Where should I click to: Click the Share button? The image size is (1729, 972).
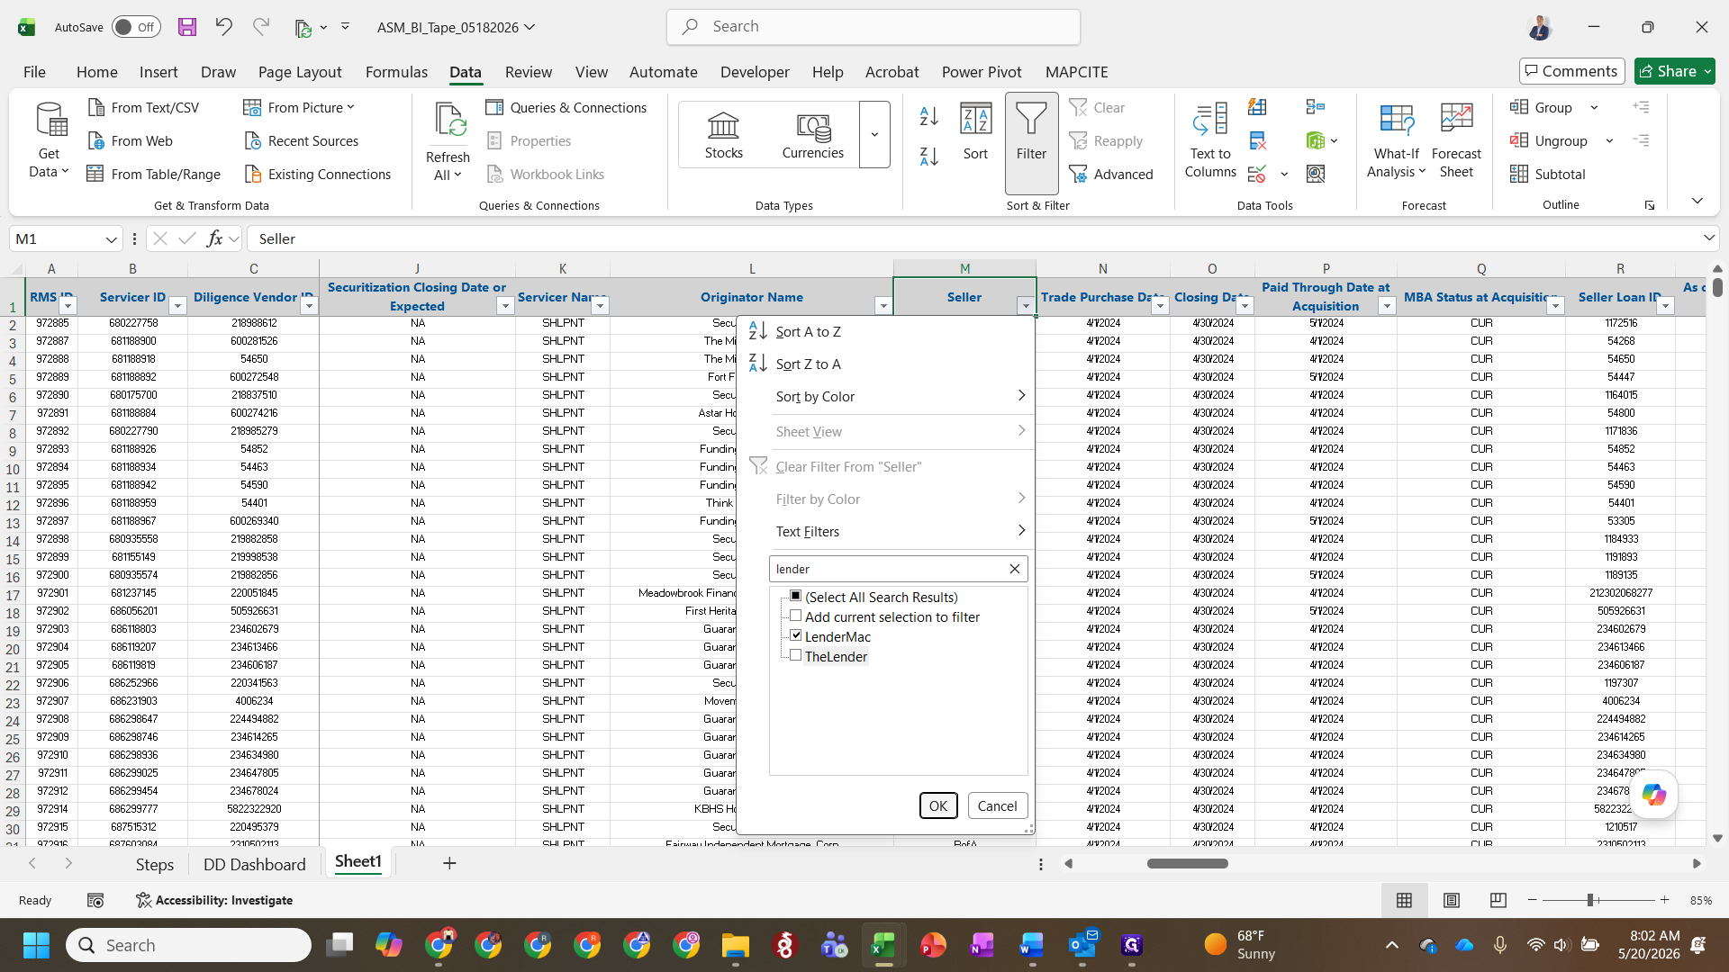pos(1674,71)
